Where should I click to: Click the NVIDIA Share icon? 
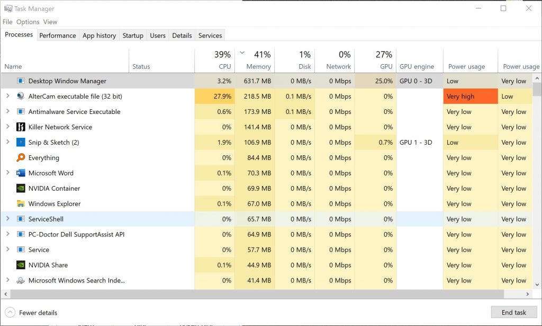pyautogui.click(x=21, y=265)
